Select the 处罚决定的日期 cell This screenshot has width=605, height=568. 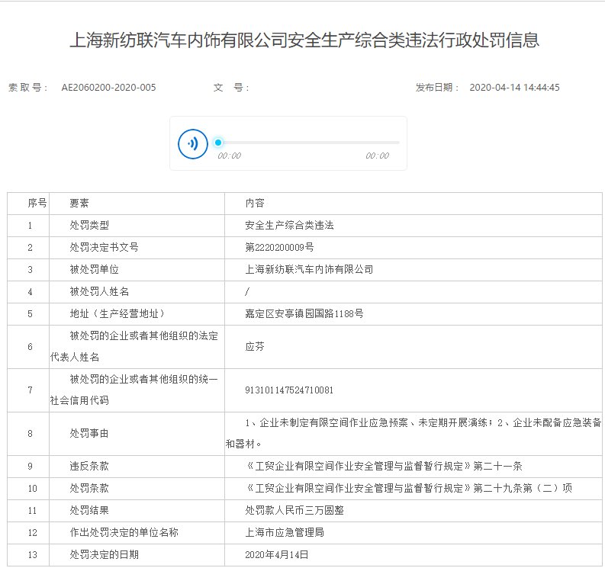coord(137,555)
